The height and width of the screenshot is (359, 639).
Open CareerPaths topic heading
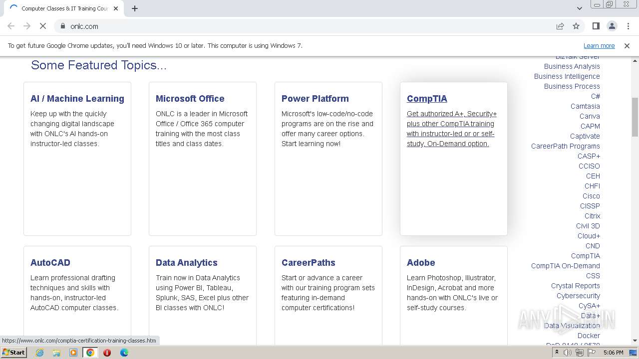(309, 262)
